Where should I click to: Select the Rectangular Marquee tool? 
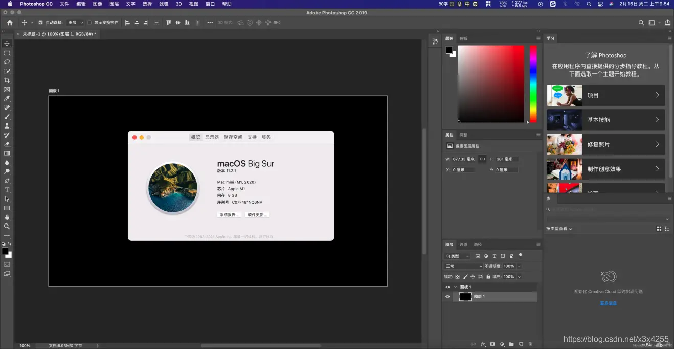tap(7, 53)
